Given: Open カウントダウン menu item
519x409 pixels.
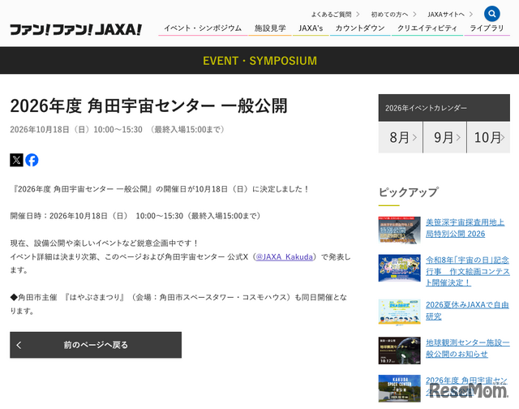Looking at the screenshot, I should (x=360, y=28).
